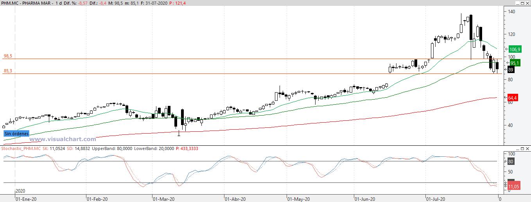Image resolution: width=531 pixels, height=202 pixels.
Task: Maximize the Stochastic indicator panel
Action: pyautogui.click(x=523, y=149)
